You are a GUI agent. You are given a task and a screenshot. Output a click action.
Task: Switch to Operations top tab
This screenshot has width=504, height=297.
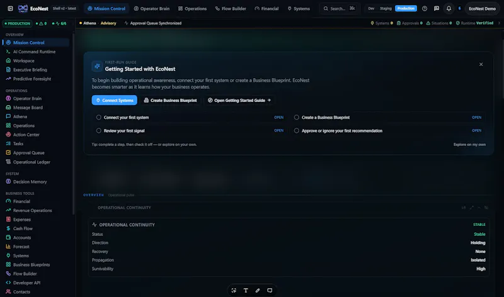point(192,9)
